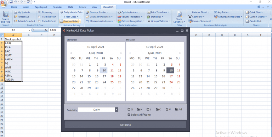Undo using Quick Access toolbar icon

tap(16, 2)
